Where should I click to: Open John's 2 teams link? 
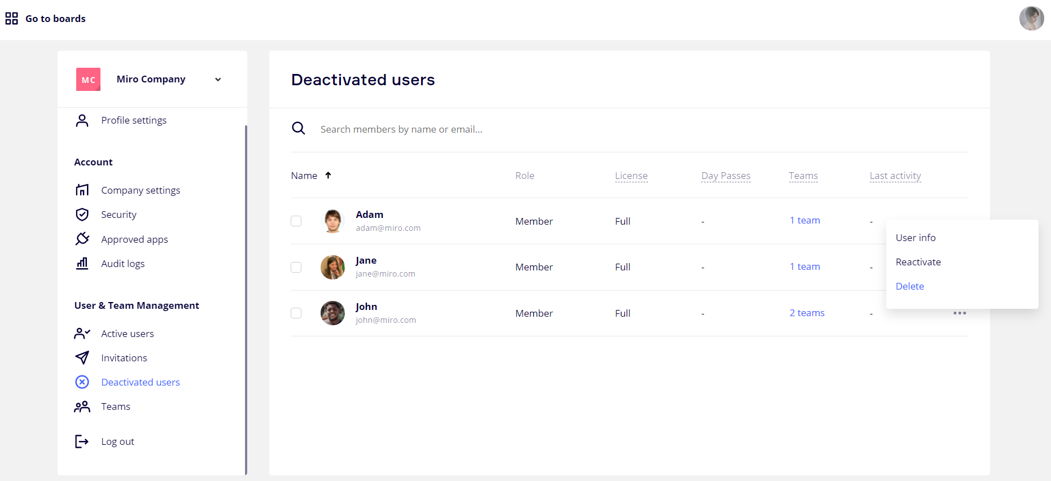coord(807,313)
